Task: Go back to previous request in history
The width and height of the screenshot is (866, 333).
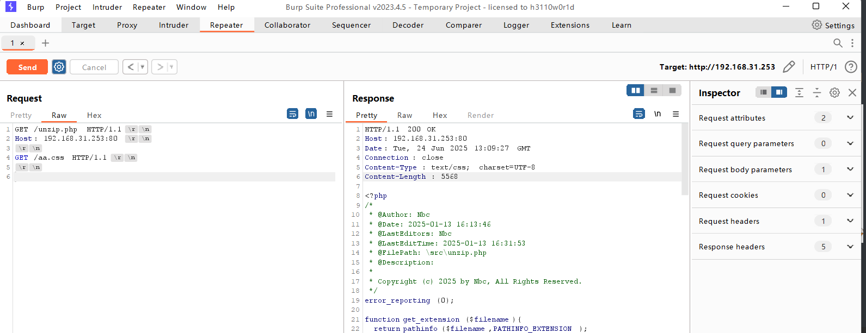Action: (x=131, y=67)
